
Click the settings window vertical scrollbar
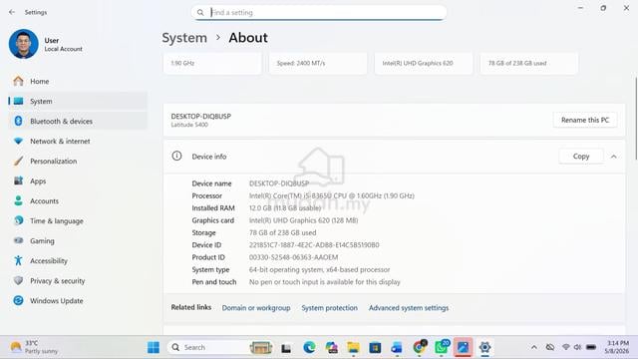point(636,118)
